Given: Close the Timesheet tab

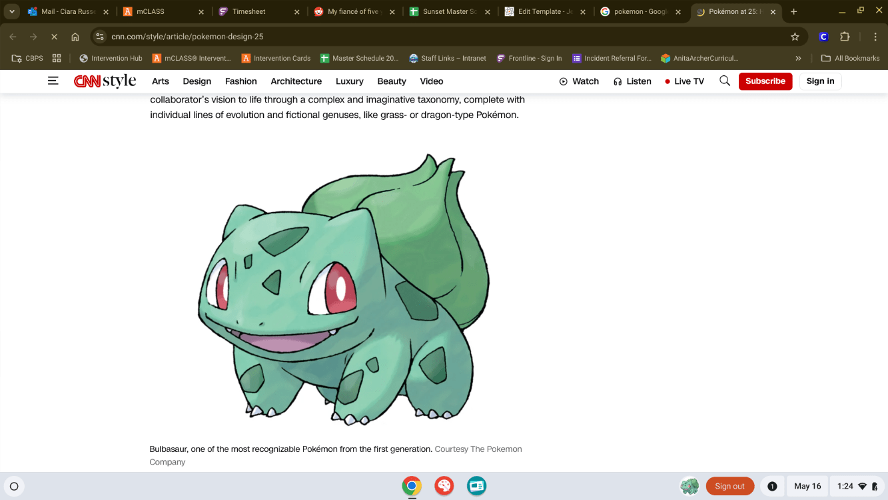Looking at the screenshot, I should [x=297, y=12].
